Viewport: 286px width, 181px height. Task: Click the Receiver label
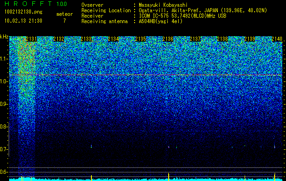click(92, 16)
